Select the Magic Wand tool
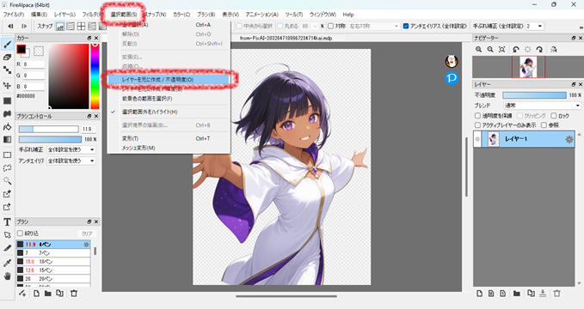 (7, 181)
